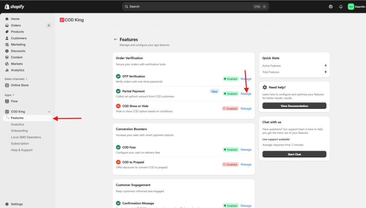Click Manage link for Partial Payment
The height and width of the screenshot is (208, 366).
246,94
